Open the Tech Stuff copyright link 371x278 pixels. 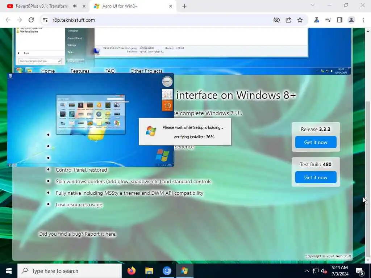coord(343,256)
